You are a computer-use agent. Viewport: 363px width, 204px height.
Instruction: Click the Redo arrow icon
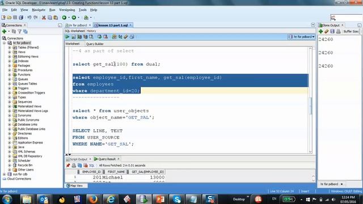click(35, 18)
